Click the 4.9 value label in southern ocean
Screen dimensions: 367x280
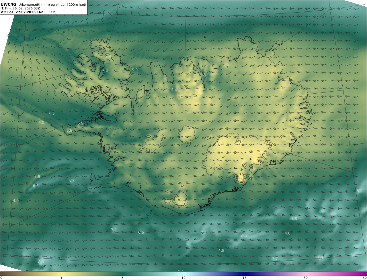coord(221,250)
